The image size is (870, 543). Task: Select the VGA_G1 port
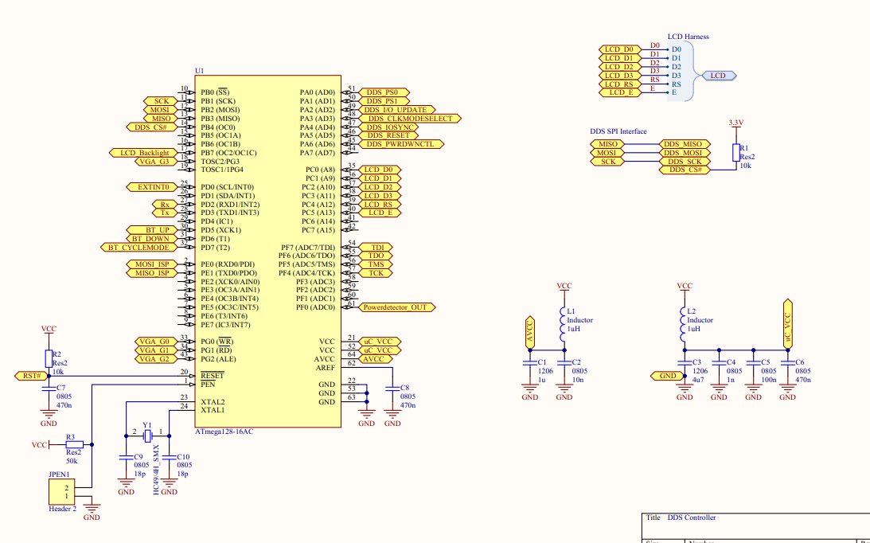click(156, 350)
